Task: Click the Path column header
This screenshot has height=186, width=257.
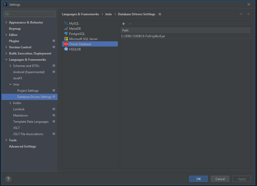Action: pyautogui.click(x=185, y=30)
